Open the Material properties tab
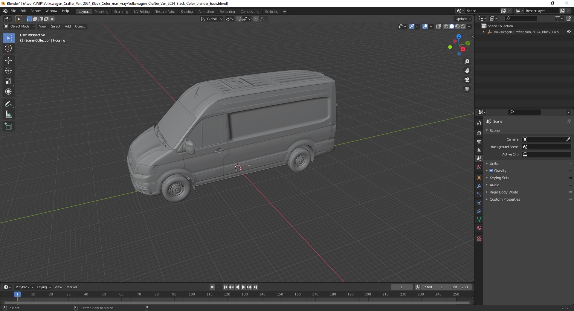Image resolution: width=574 pixels, height=311 pixels. tap(479, 228)
